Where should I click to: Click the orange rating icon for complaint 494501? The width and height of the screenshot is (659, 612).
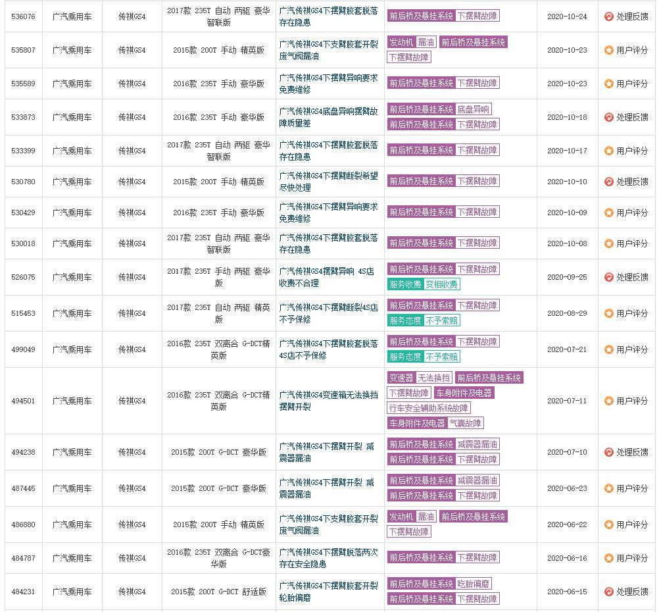[x=608, y=401]
